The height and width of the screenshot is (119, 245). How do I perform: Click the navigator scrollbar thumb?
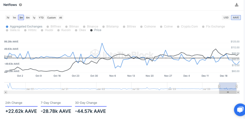pos(228,92)
